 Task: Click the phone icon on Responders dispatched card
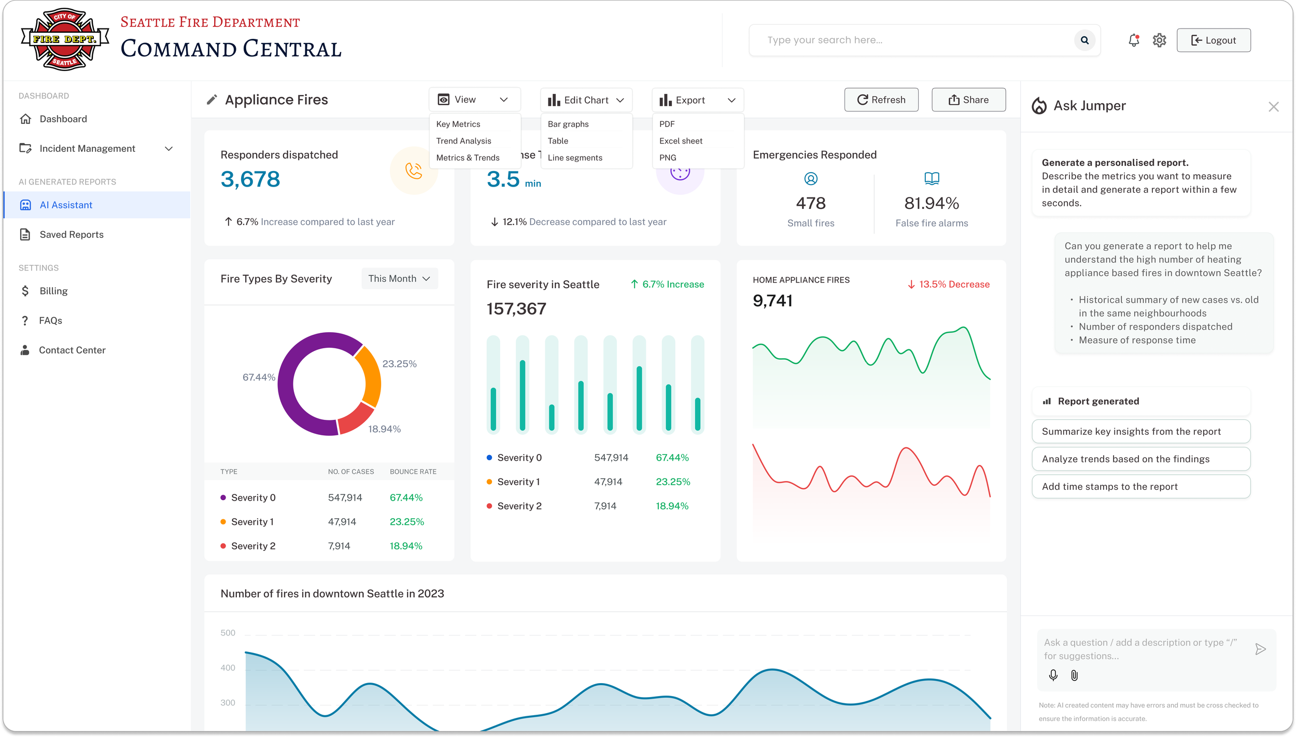click(414, 171)
